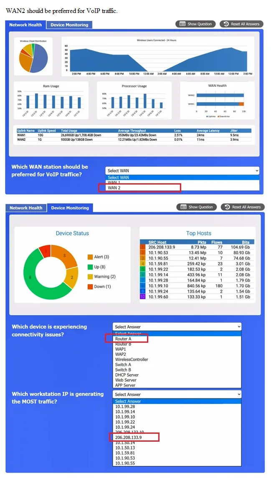
Task: Click the Jitter column header
Action: tap(234, 131)
